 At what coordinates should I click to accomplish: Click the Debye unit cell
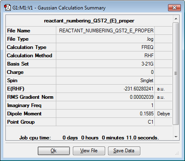point(163,114)
